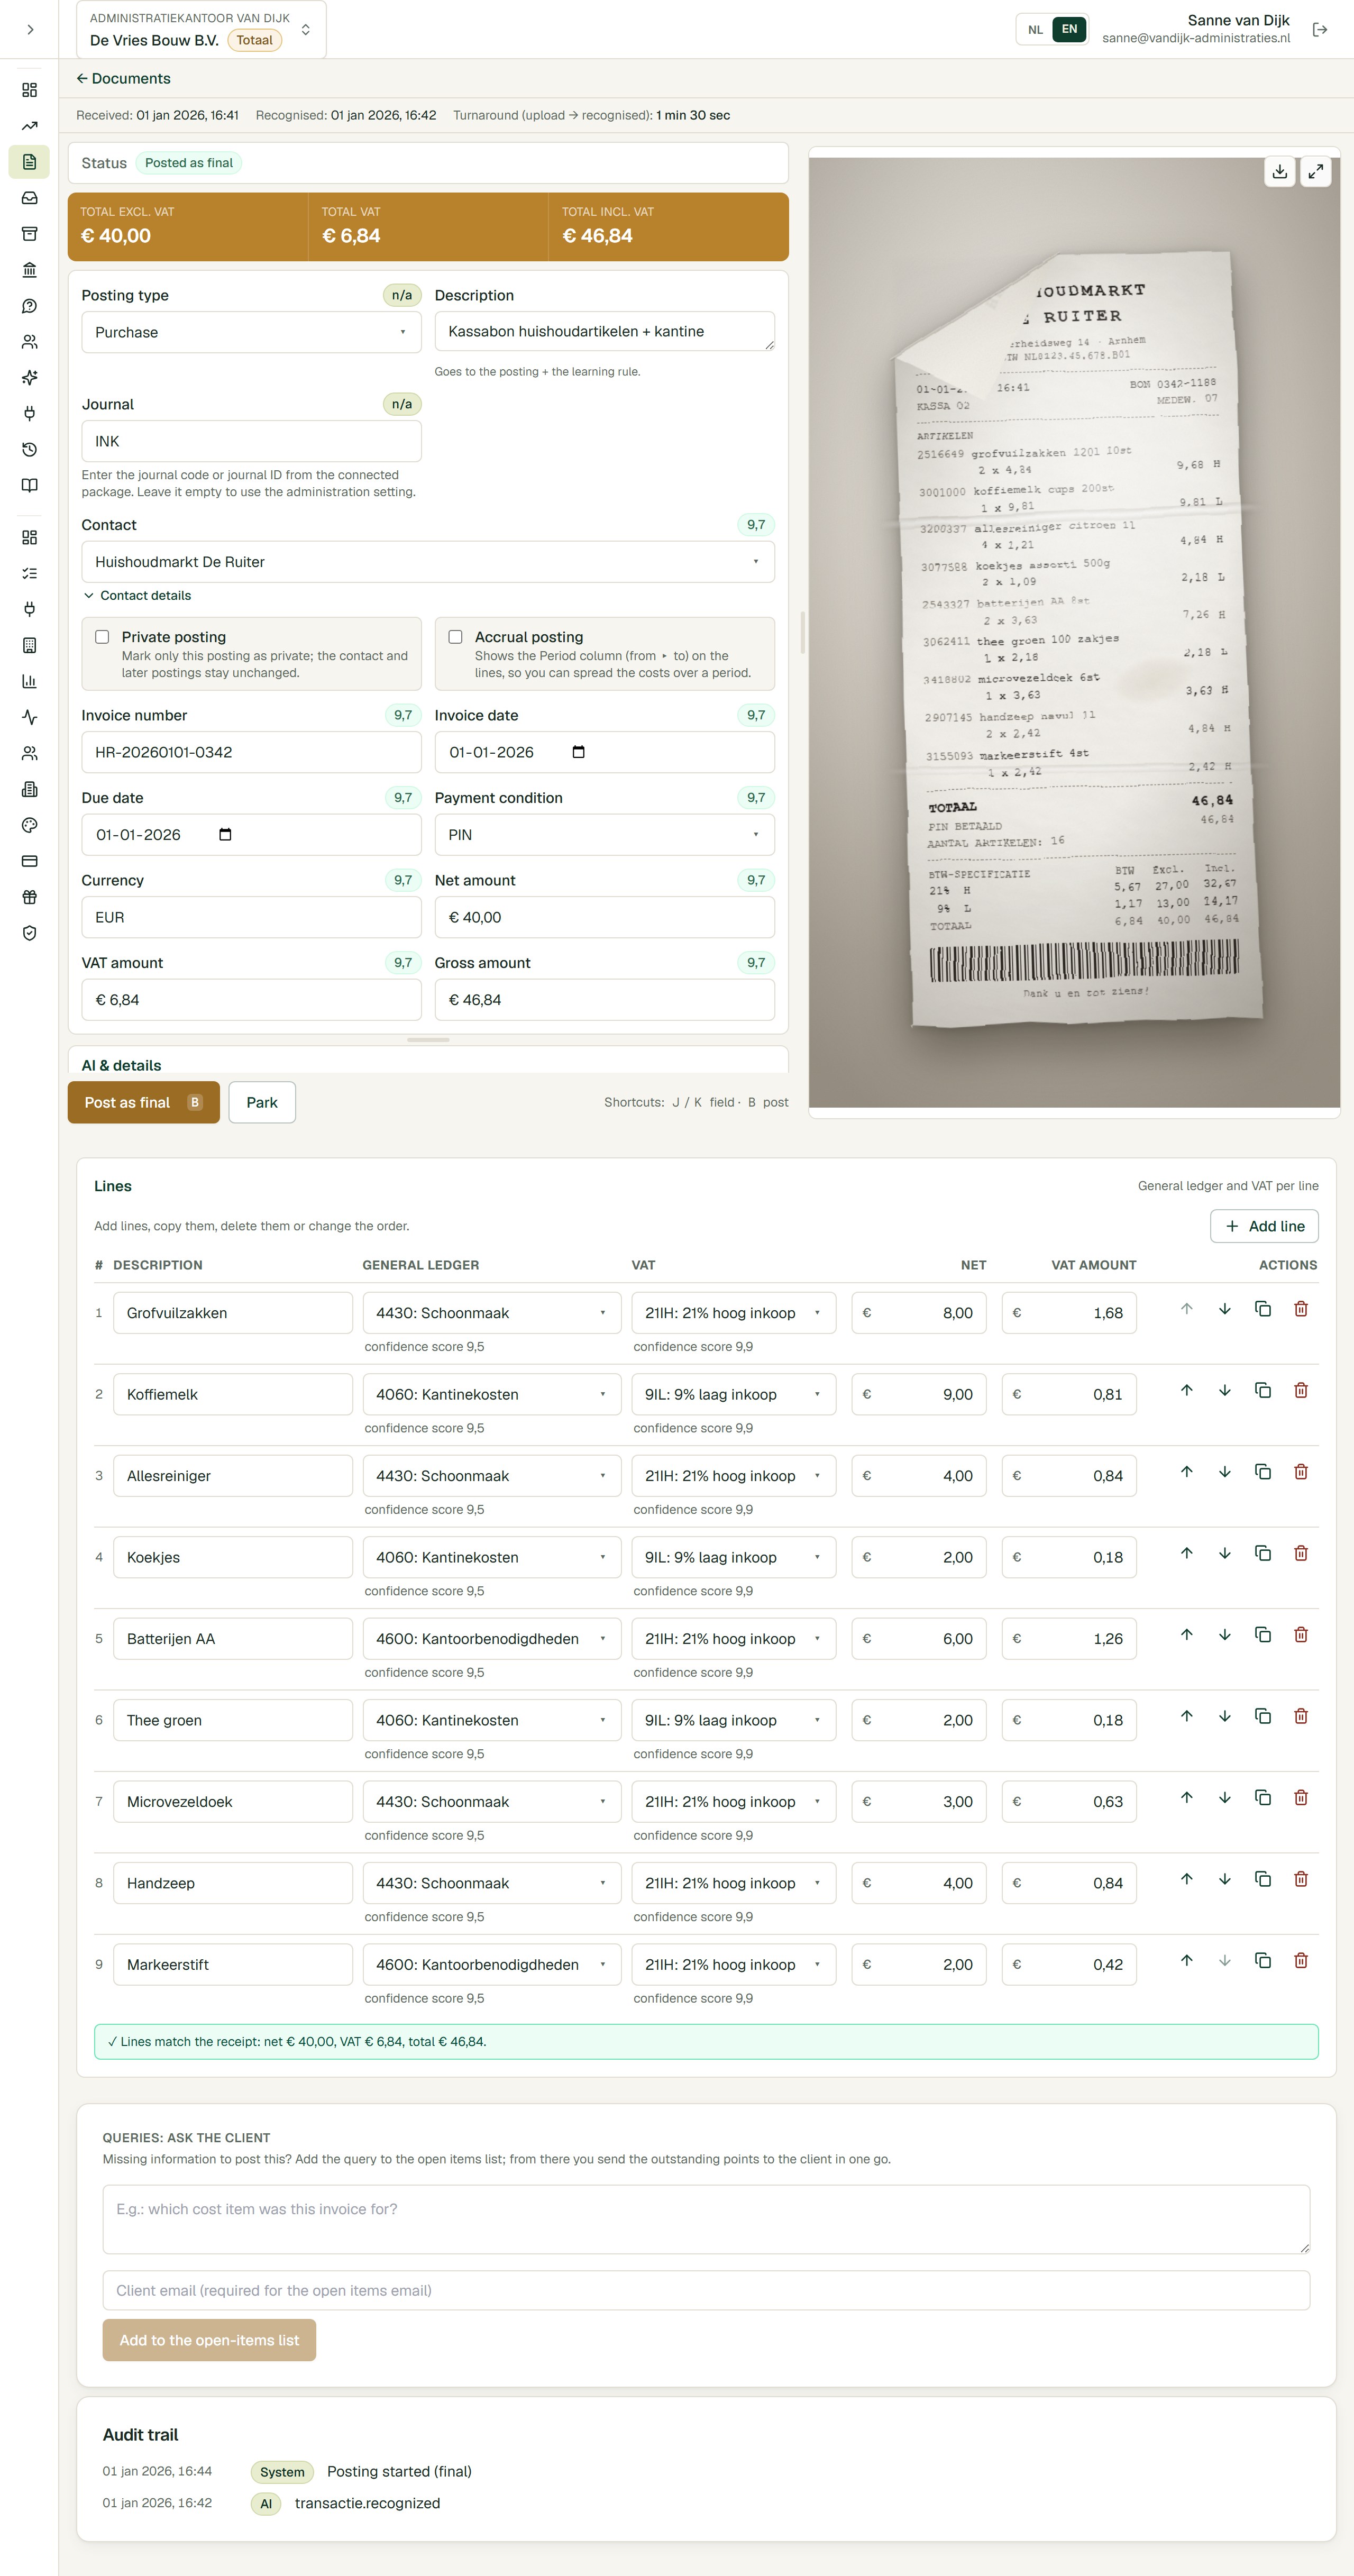Open the documents icon in sidebar

(30, 162)
